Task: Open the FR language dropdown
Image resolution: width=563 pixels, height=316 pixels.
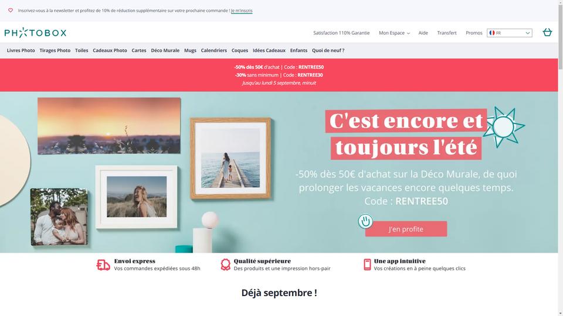Action: [x=510, y=33]
